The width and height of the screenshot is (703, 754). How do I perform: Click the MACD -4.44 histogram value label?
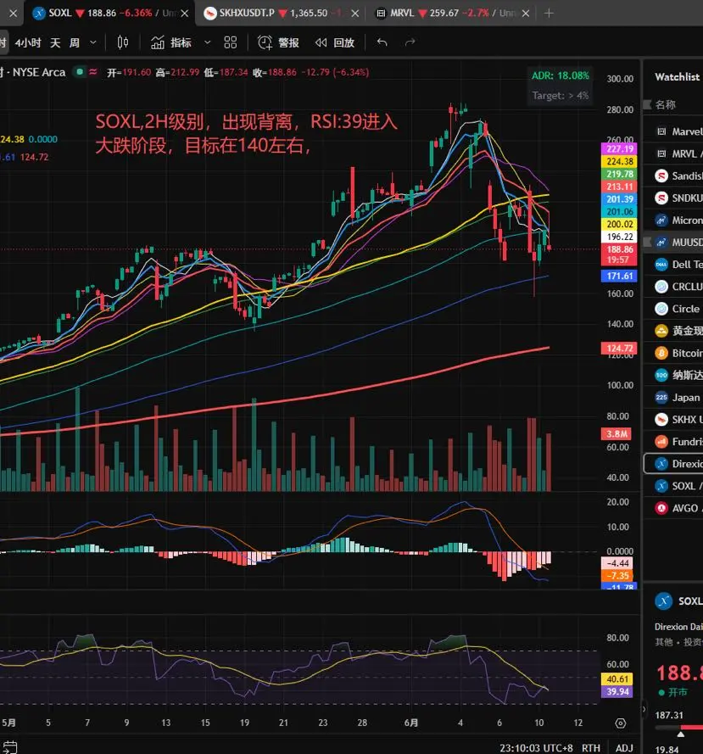[x=617, y=563]
